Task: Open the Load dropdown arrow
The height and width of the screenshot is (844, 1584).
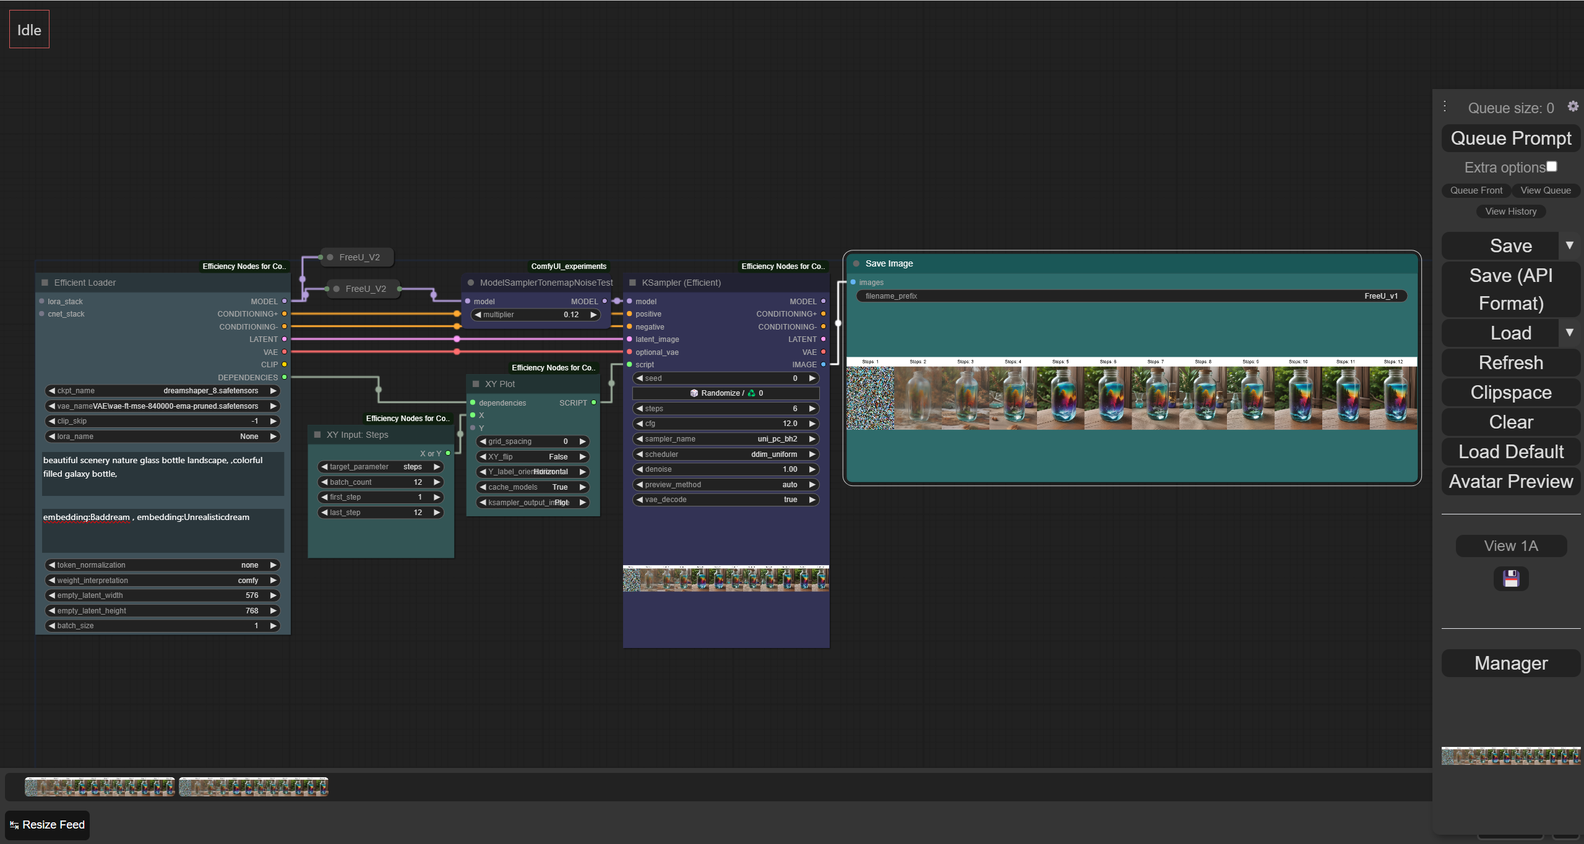Action: click(1570, 333)
